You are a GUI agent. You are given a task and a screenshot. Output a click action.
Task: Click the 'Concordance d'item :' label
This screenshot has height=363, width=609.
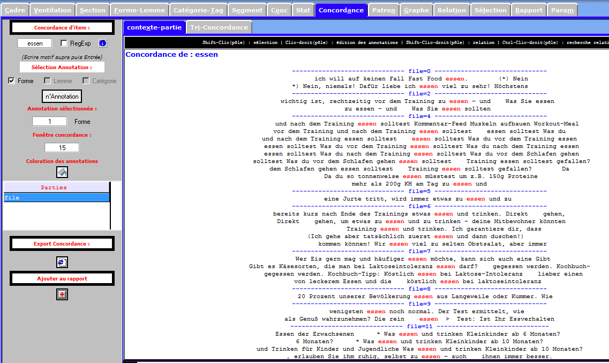(62, 27)
